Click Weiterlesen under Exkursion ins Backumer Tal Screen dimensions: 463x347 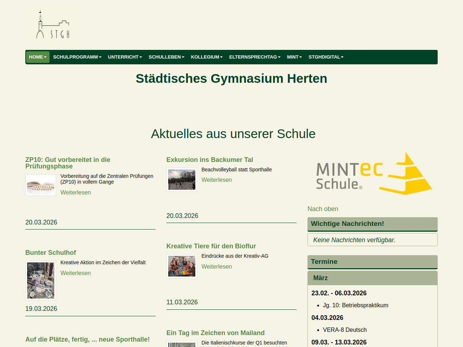coord(217,180)
